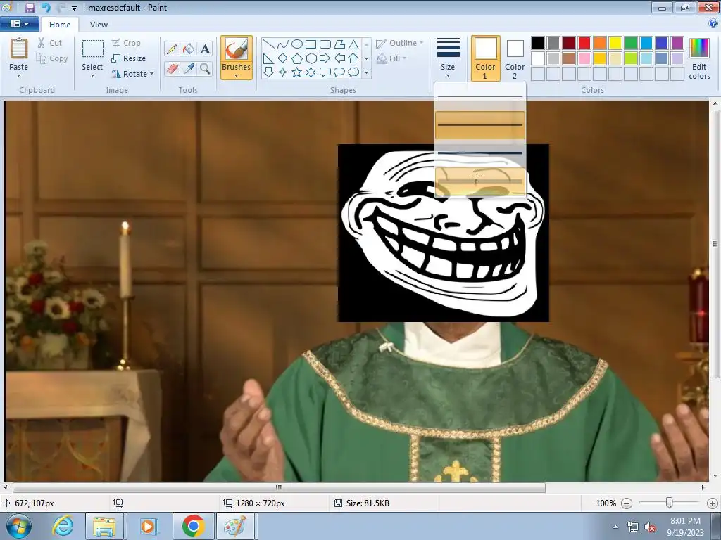Choose the Oval shape
Screen dimensions: 721x540
click(x=297, y=44)
